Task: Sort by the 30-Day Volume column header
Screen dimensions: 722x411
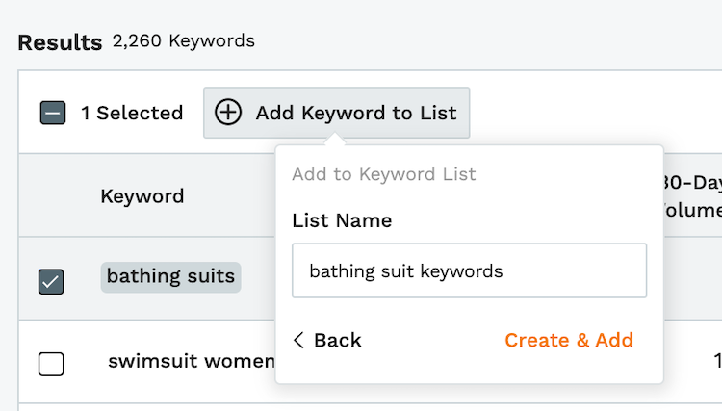Action: click(692, 196)
